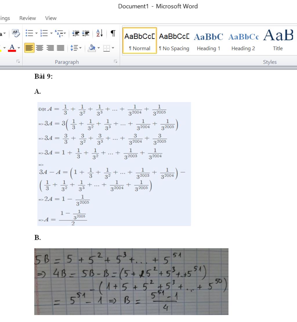Toggle Justify alignment

click(x=60, y=48)
